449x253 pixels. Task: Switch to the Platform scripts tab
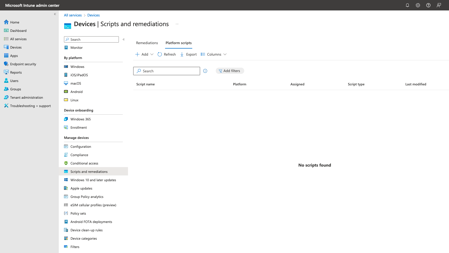click(x=179, y=43)
